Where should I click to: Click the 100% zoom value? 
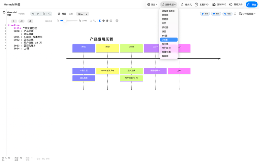coord(84,21)
